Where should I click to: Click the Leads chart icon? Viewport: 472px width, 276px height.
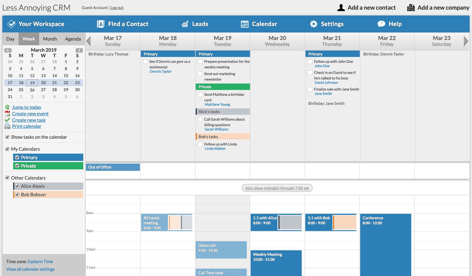point(185,24)
